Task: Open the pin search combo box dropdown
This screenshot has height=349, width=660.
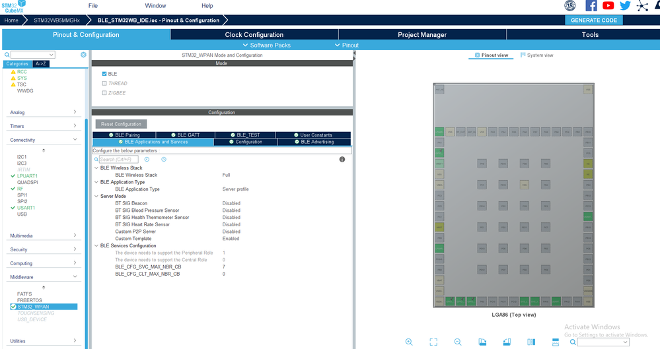Action: [625, 342]
